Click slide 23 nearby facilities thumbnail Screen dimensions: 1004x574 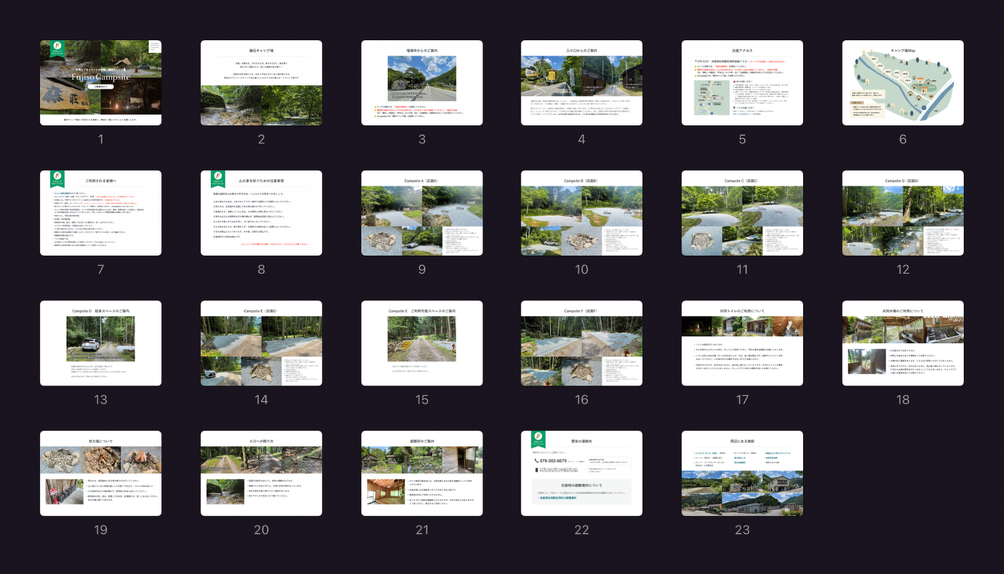click(x=742, y=473)
